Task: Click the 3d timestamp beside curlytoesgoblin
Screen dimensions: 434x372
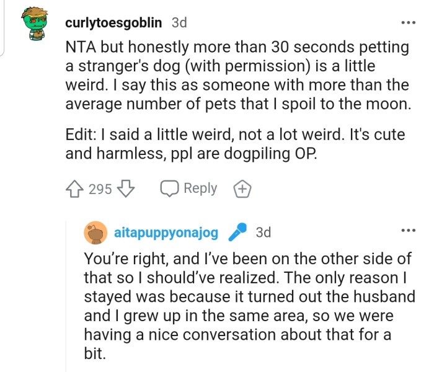Action: click(x=179, y=23)
